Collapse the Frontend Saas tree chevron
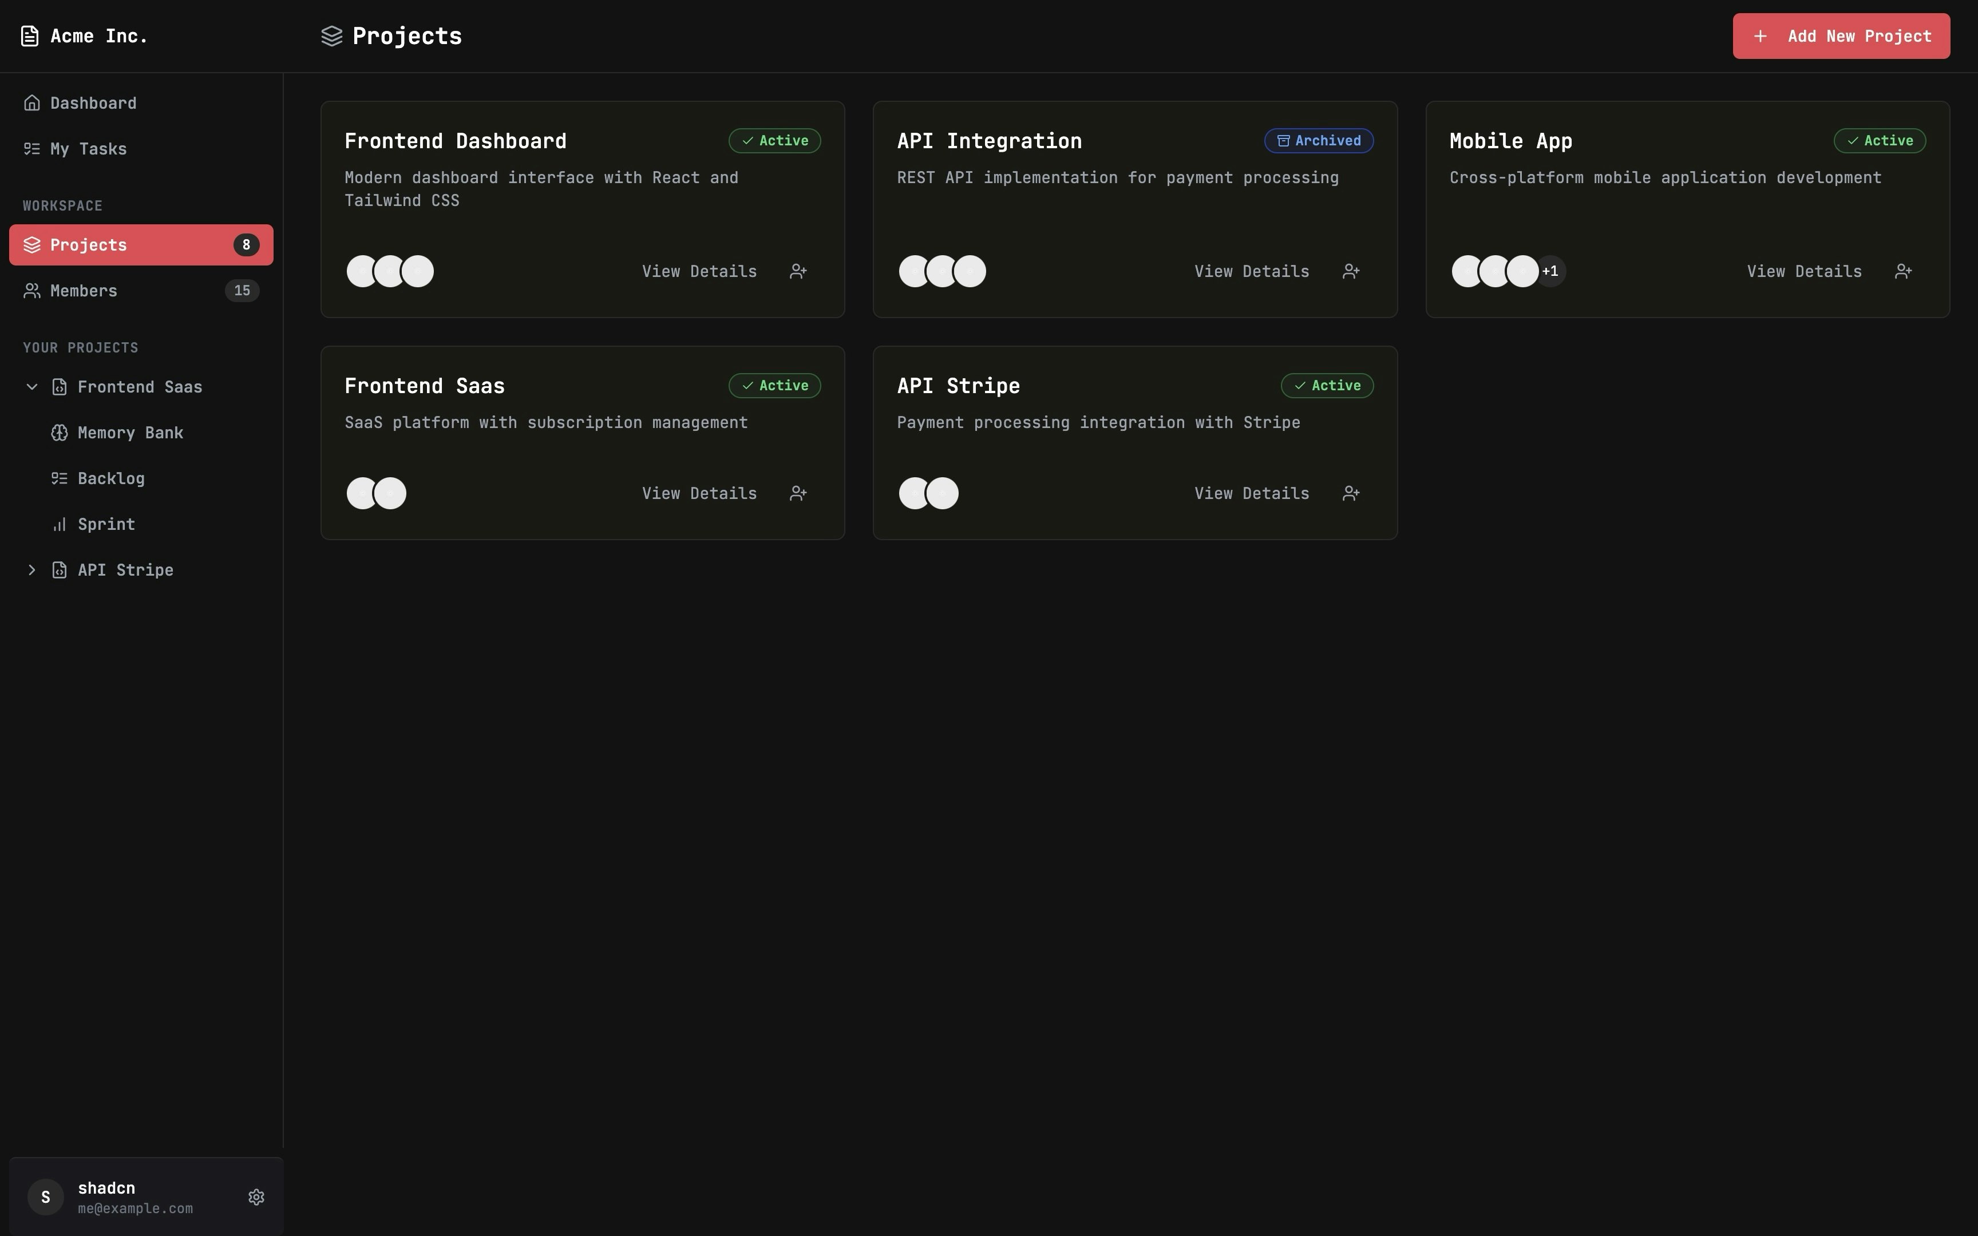 pos(32,387)
